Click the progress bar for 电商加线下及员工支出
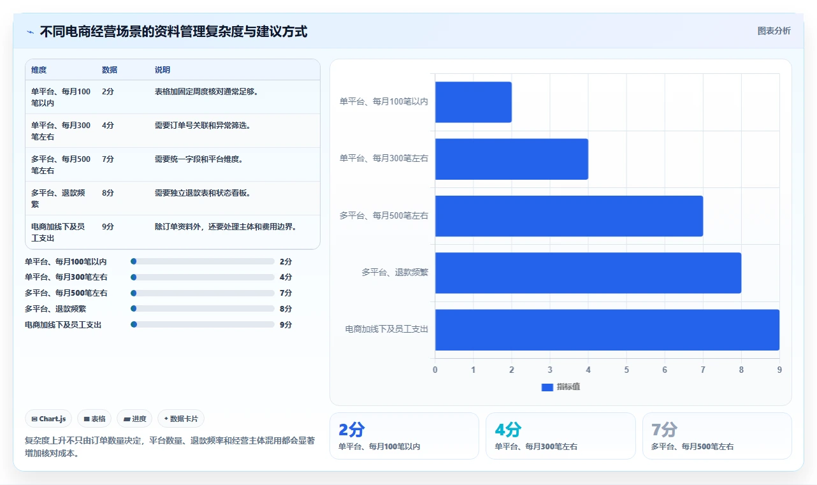Image resolution: width=817 pixels, height=485 pixels. click(x=202, y=324)
